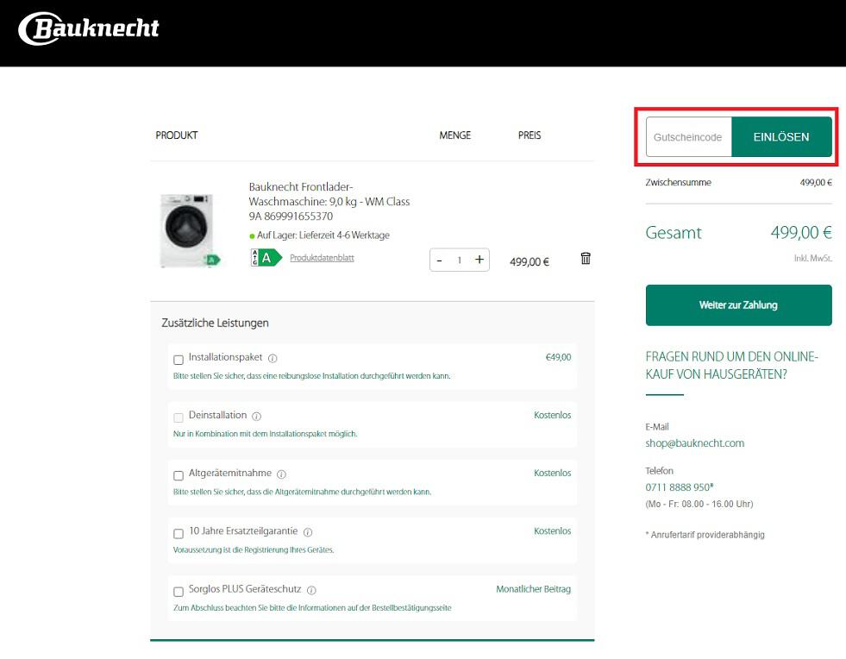Show info icon next to Deinstallation

[257, 416]
